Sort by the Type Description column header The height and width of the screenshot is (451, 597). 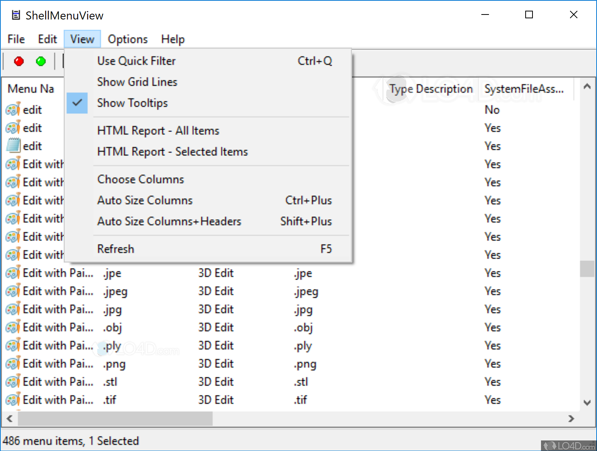(431, 89)
